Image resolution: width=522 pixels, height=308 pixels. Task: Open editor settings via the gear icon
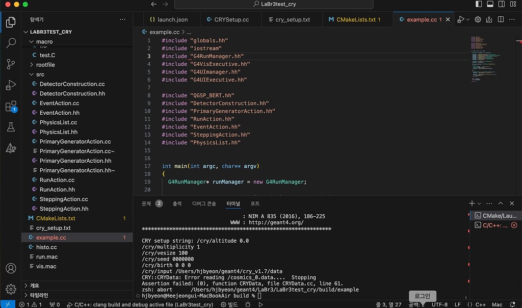point(477,19)
